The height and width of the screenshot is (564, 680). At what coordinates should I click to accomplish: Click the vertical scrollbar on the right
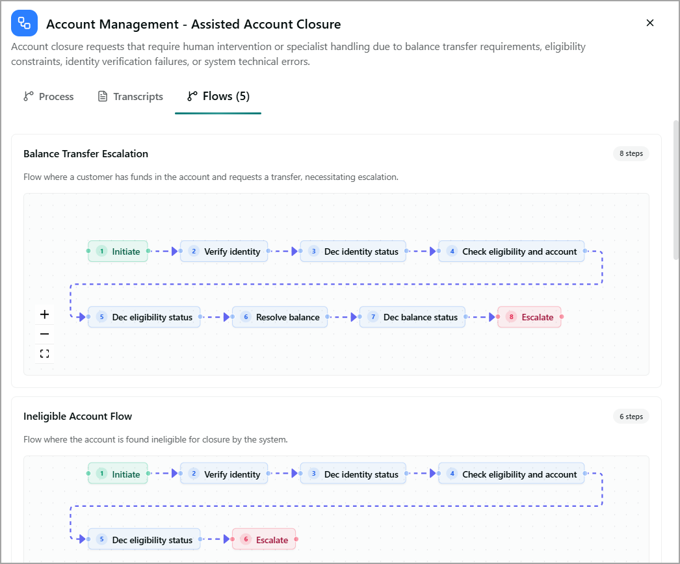pyautogui.click(x=675, y=190)
